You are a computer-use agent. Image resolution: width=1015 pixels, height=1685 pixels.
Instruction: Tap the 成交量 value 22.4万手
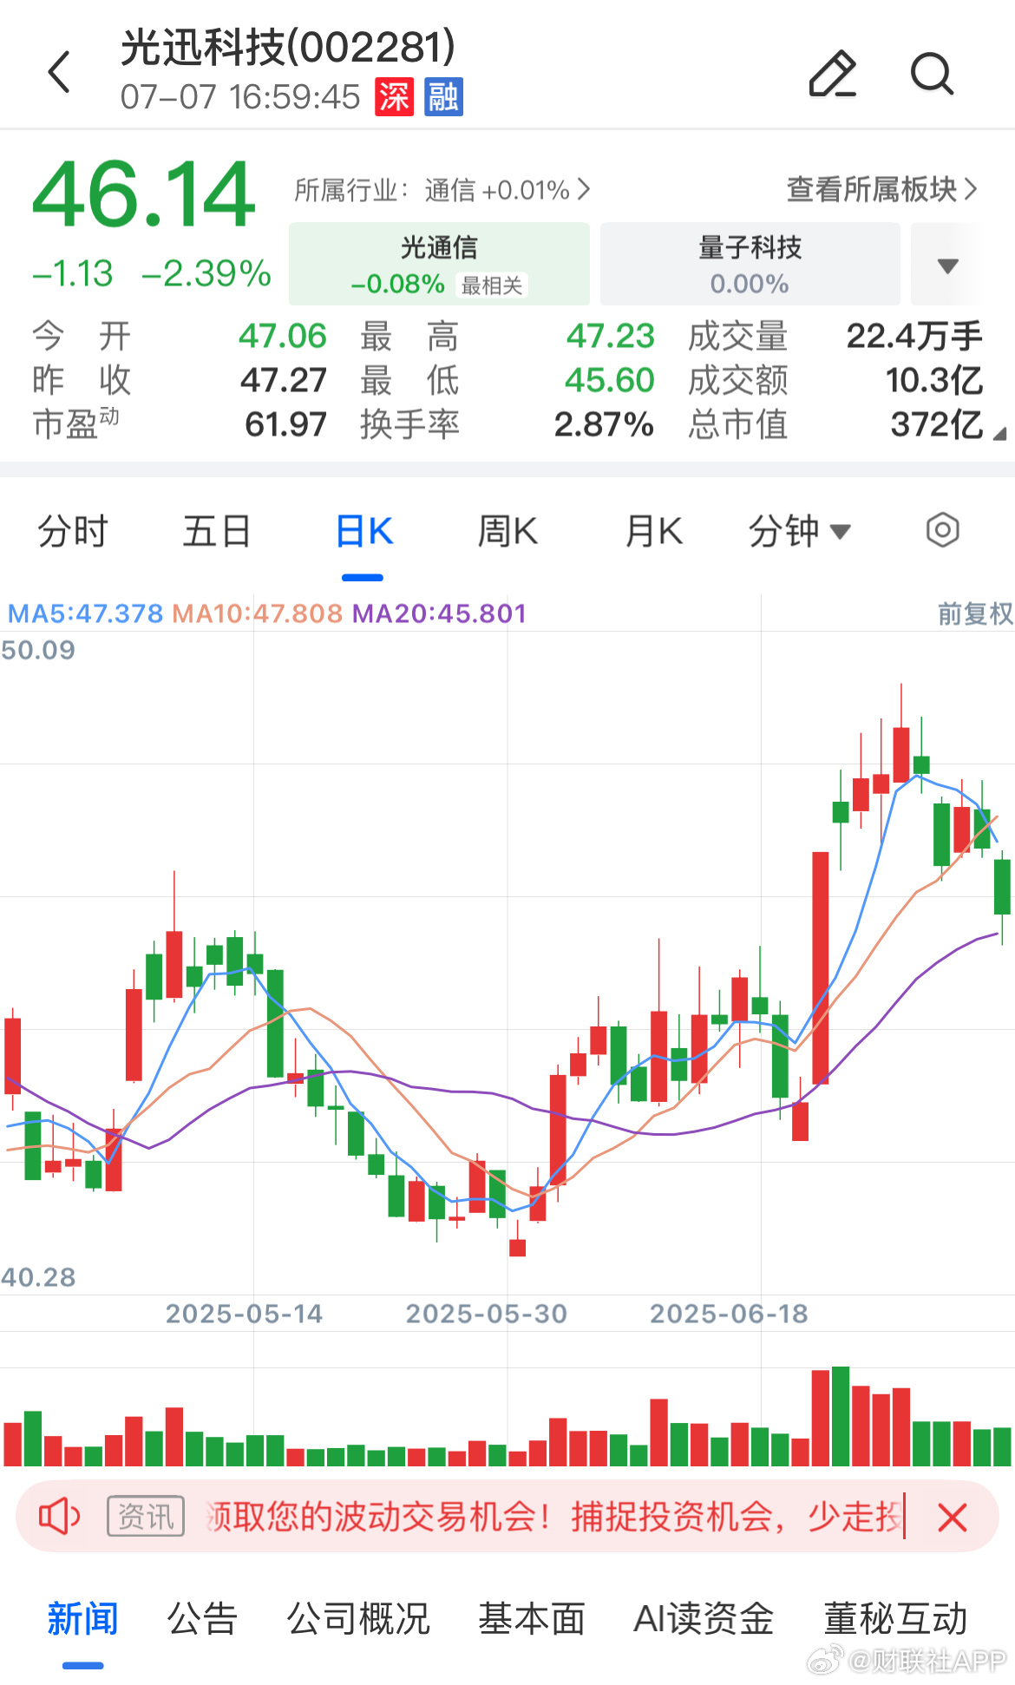click(x=914, y=336)
